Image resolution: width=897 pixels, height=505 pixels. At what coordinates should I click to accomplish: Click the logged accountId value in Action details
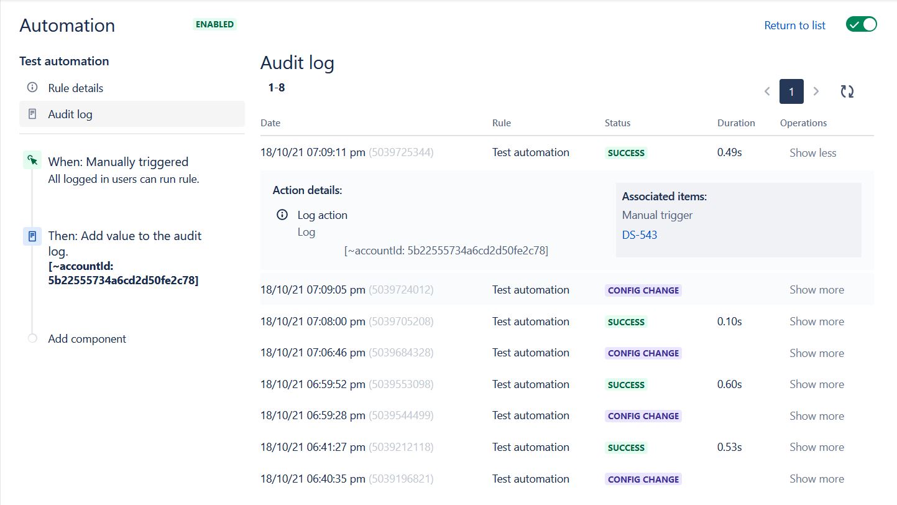tap(446, 251)
